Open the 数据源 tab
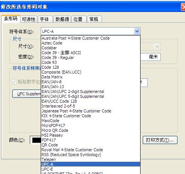 (x=62, y=19)
